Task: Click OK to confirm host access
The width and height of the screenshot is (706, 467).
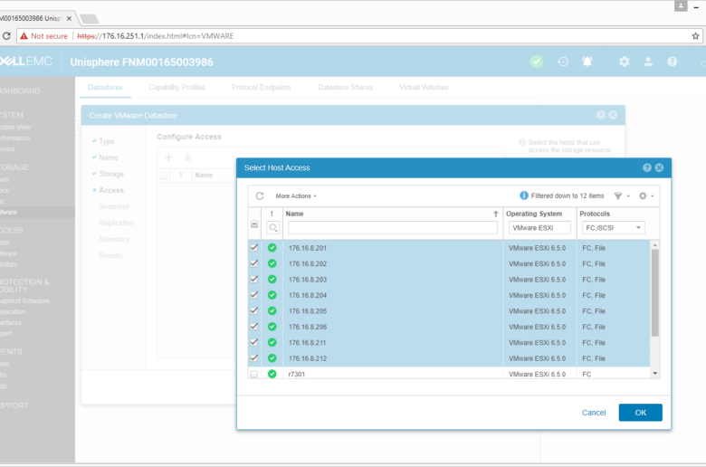Action: tap(640, 413)
